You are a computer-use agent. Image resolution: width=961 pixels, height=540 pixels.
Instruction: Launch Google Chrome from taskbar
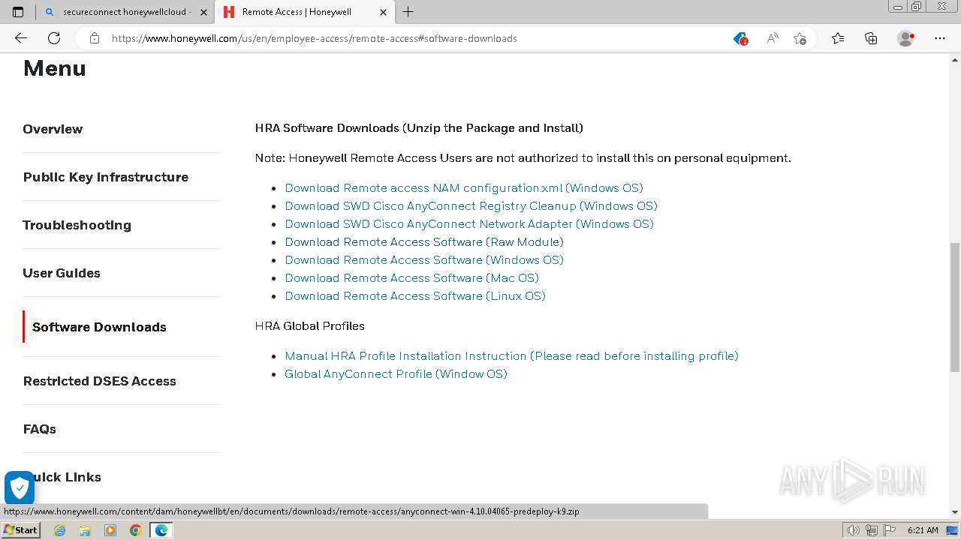(x=136, y=530)
